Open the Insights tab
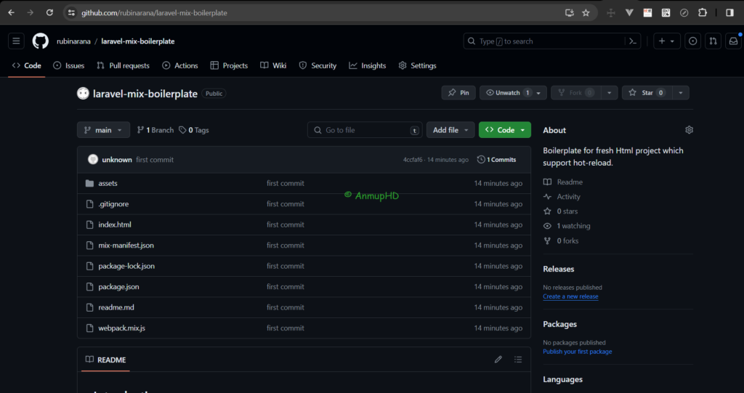Image resolution: width=744 pixels, height=393 pixels. pyautogui.click(x=368, y=65)
